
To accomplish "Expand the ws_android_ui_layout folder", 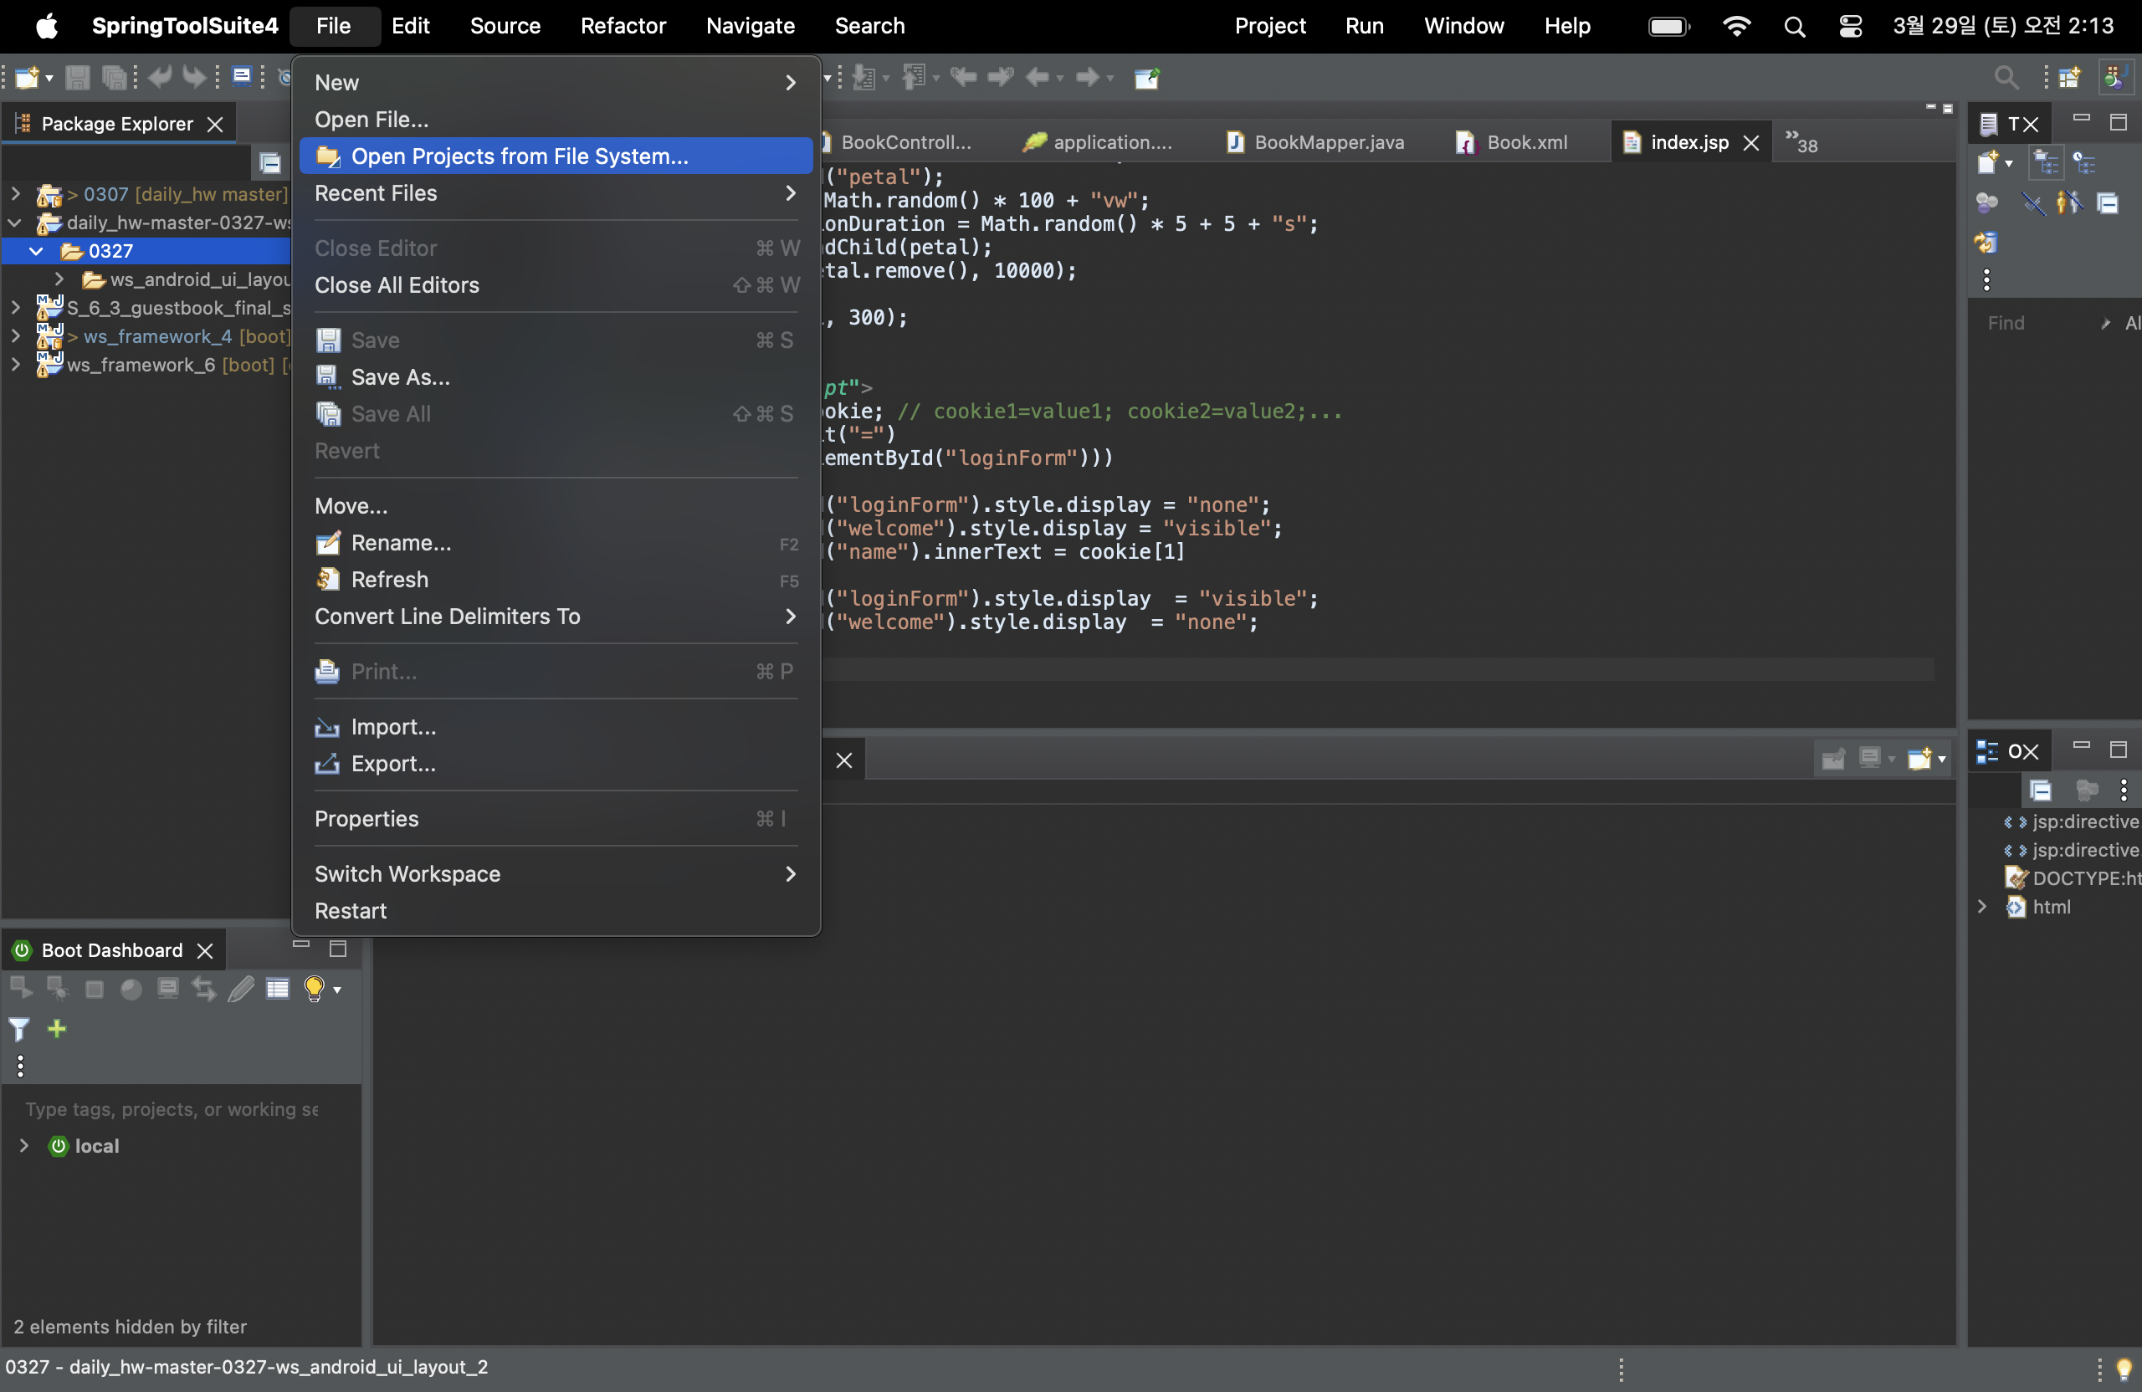I will (x=59, y=279).
